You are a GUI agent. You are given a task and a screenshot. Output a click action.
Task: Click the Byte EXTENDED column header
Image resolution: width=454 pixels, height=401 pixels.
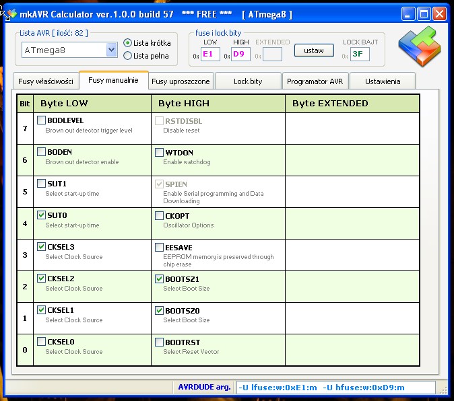tap(352, 103)
